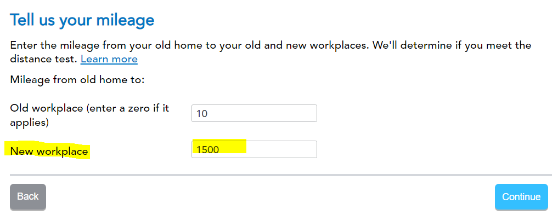The width and height of the screenshot is (558, 215).
Task: Click the "Mileage from old home to:" label
Action: click(x=77, y=79)
